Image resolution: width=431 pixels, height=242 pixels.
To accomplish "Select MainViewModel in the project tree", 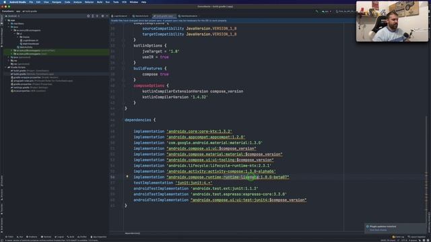I will coord(30,44).
